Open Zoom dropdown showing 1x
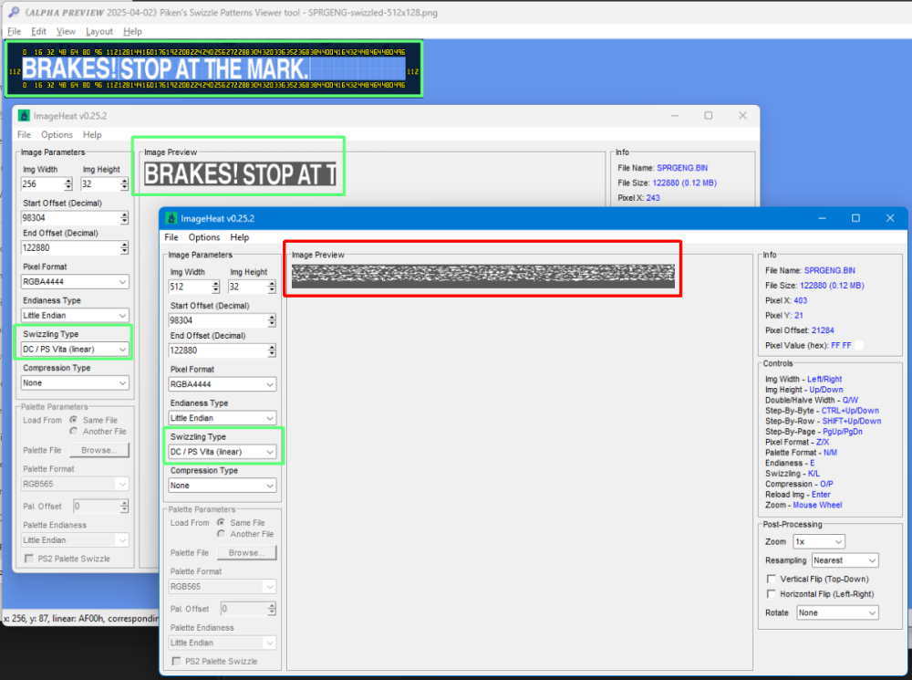Screen dimensions: 912x680 [x=819, y=541]
